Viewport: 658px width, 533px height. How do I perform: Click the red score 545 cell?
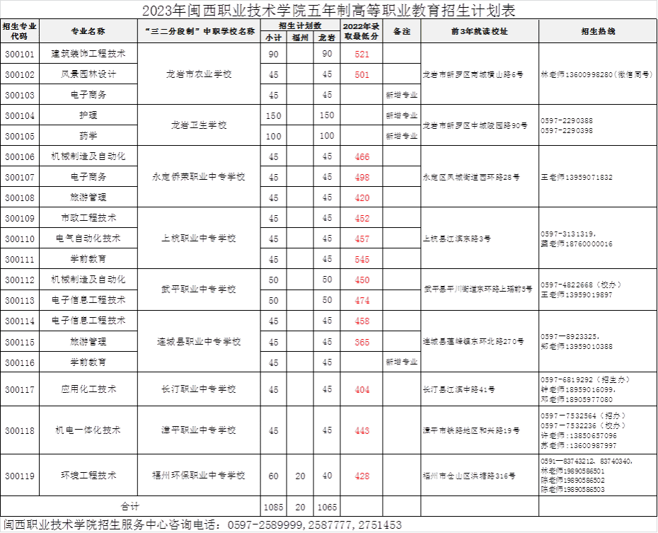pyautogui.click(x=362, y=260)
